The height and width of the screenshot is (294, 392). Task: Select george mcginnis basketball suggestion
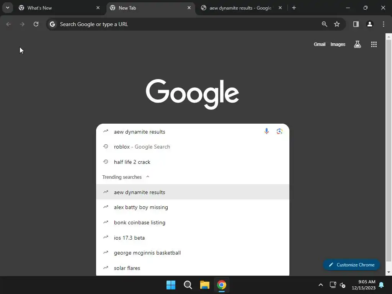pyautogui.click(x=193, y=253)
